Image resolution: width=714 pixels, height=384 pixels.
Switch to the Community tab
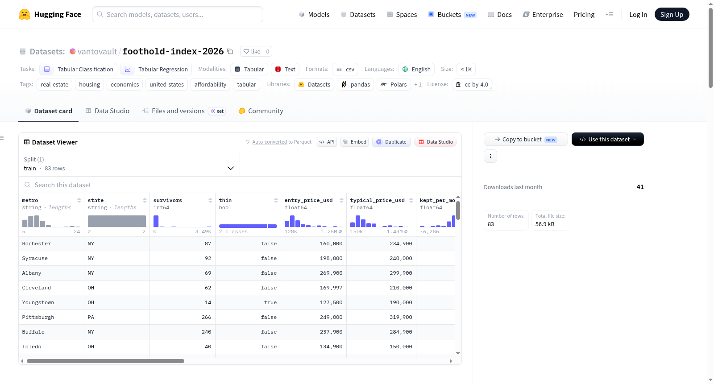pos(261,111)
